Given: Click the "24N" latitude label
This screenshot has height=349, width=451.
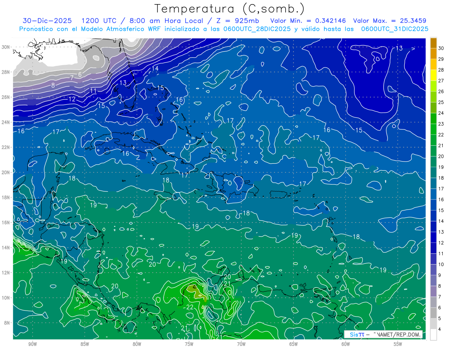Looking at the screenshot, I should pyautogui.click(x=6, y=122).
